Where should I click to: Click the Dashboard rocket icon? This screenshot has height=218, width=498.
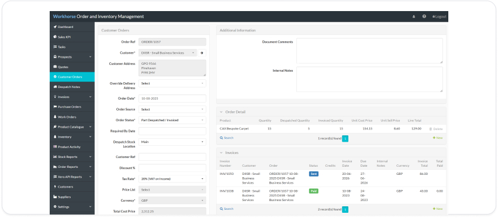point(55,27)
